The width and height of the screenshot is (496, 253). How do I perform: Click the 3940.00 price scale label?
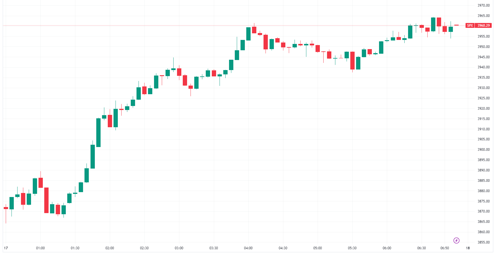pyautogui.click(x=484, y=67)
